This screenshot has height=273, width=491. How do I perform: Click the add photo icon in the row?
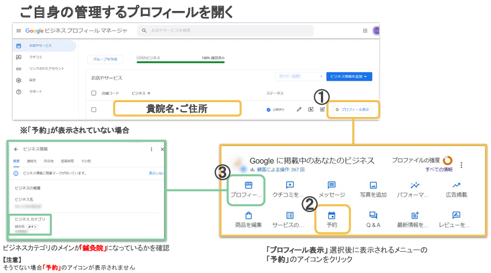[310, 109]
